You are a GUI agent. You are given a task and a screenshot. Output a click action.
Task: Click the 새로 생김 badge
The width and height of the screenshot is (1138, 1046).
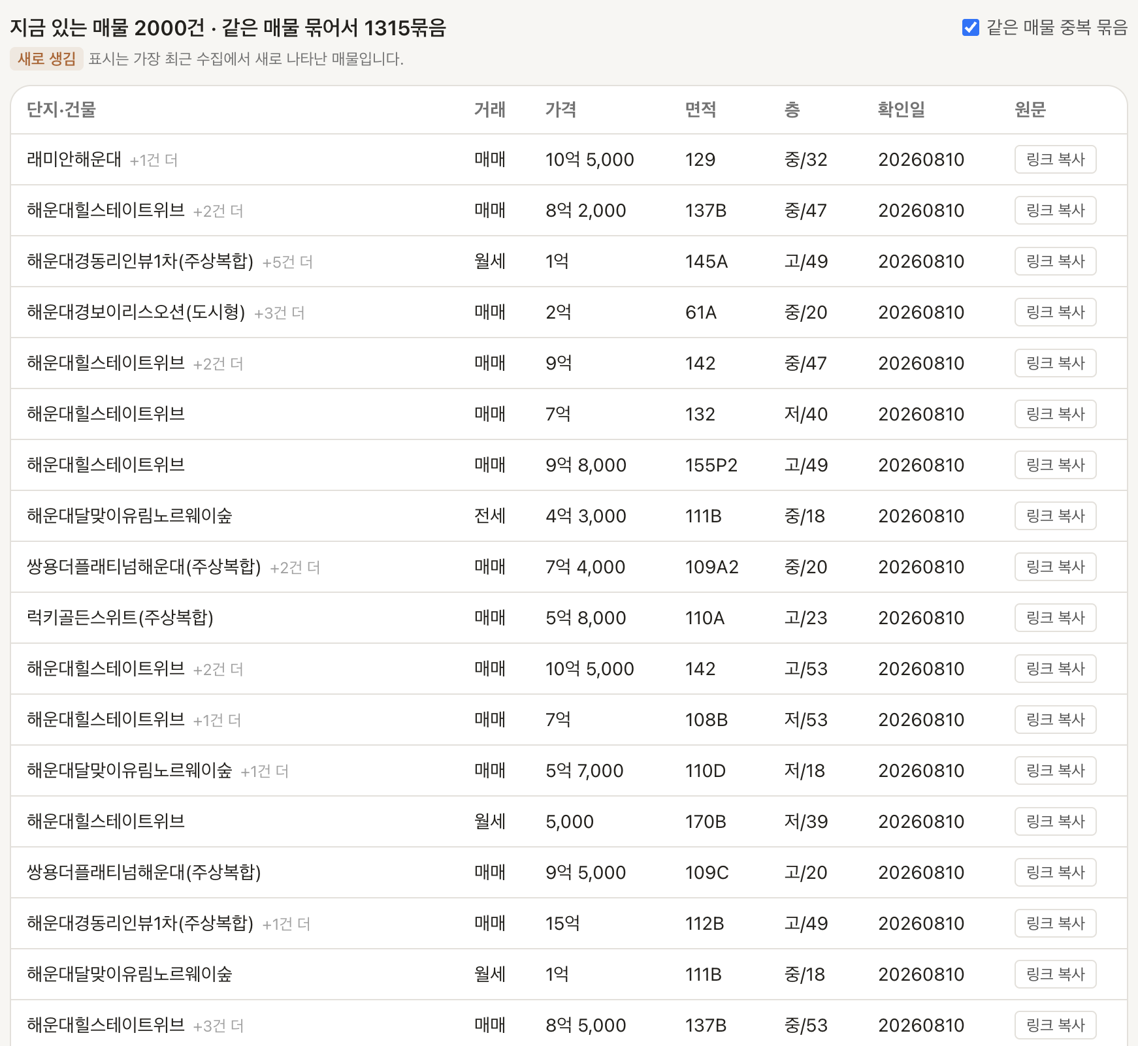tap(46, 59)
